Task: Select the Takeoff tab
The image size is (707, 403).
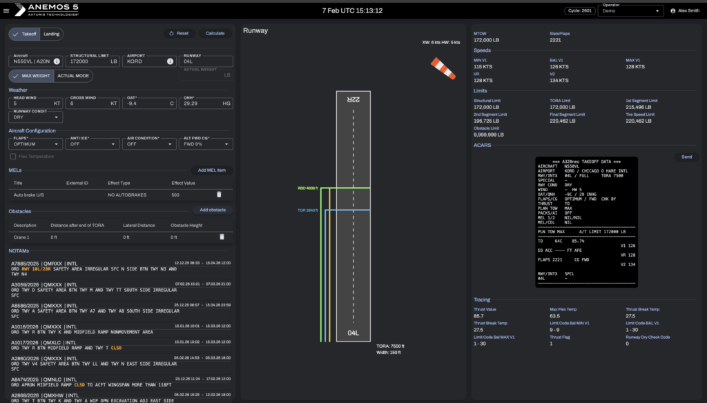Action: pos(25,33)
